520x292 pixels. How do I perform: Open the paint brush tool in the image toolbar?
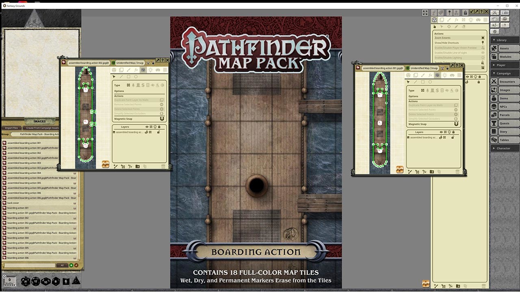(129, 70)
